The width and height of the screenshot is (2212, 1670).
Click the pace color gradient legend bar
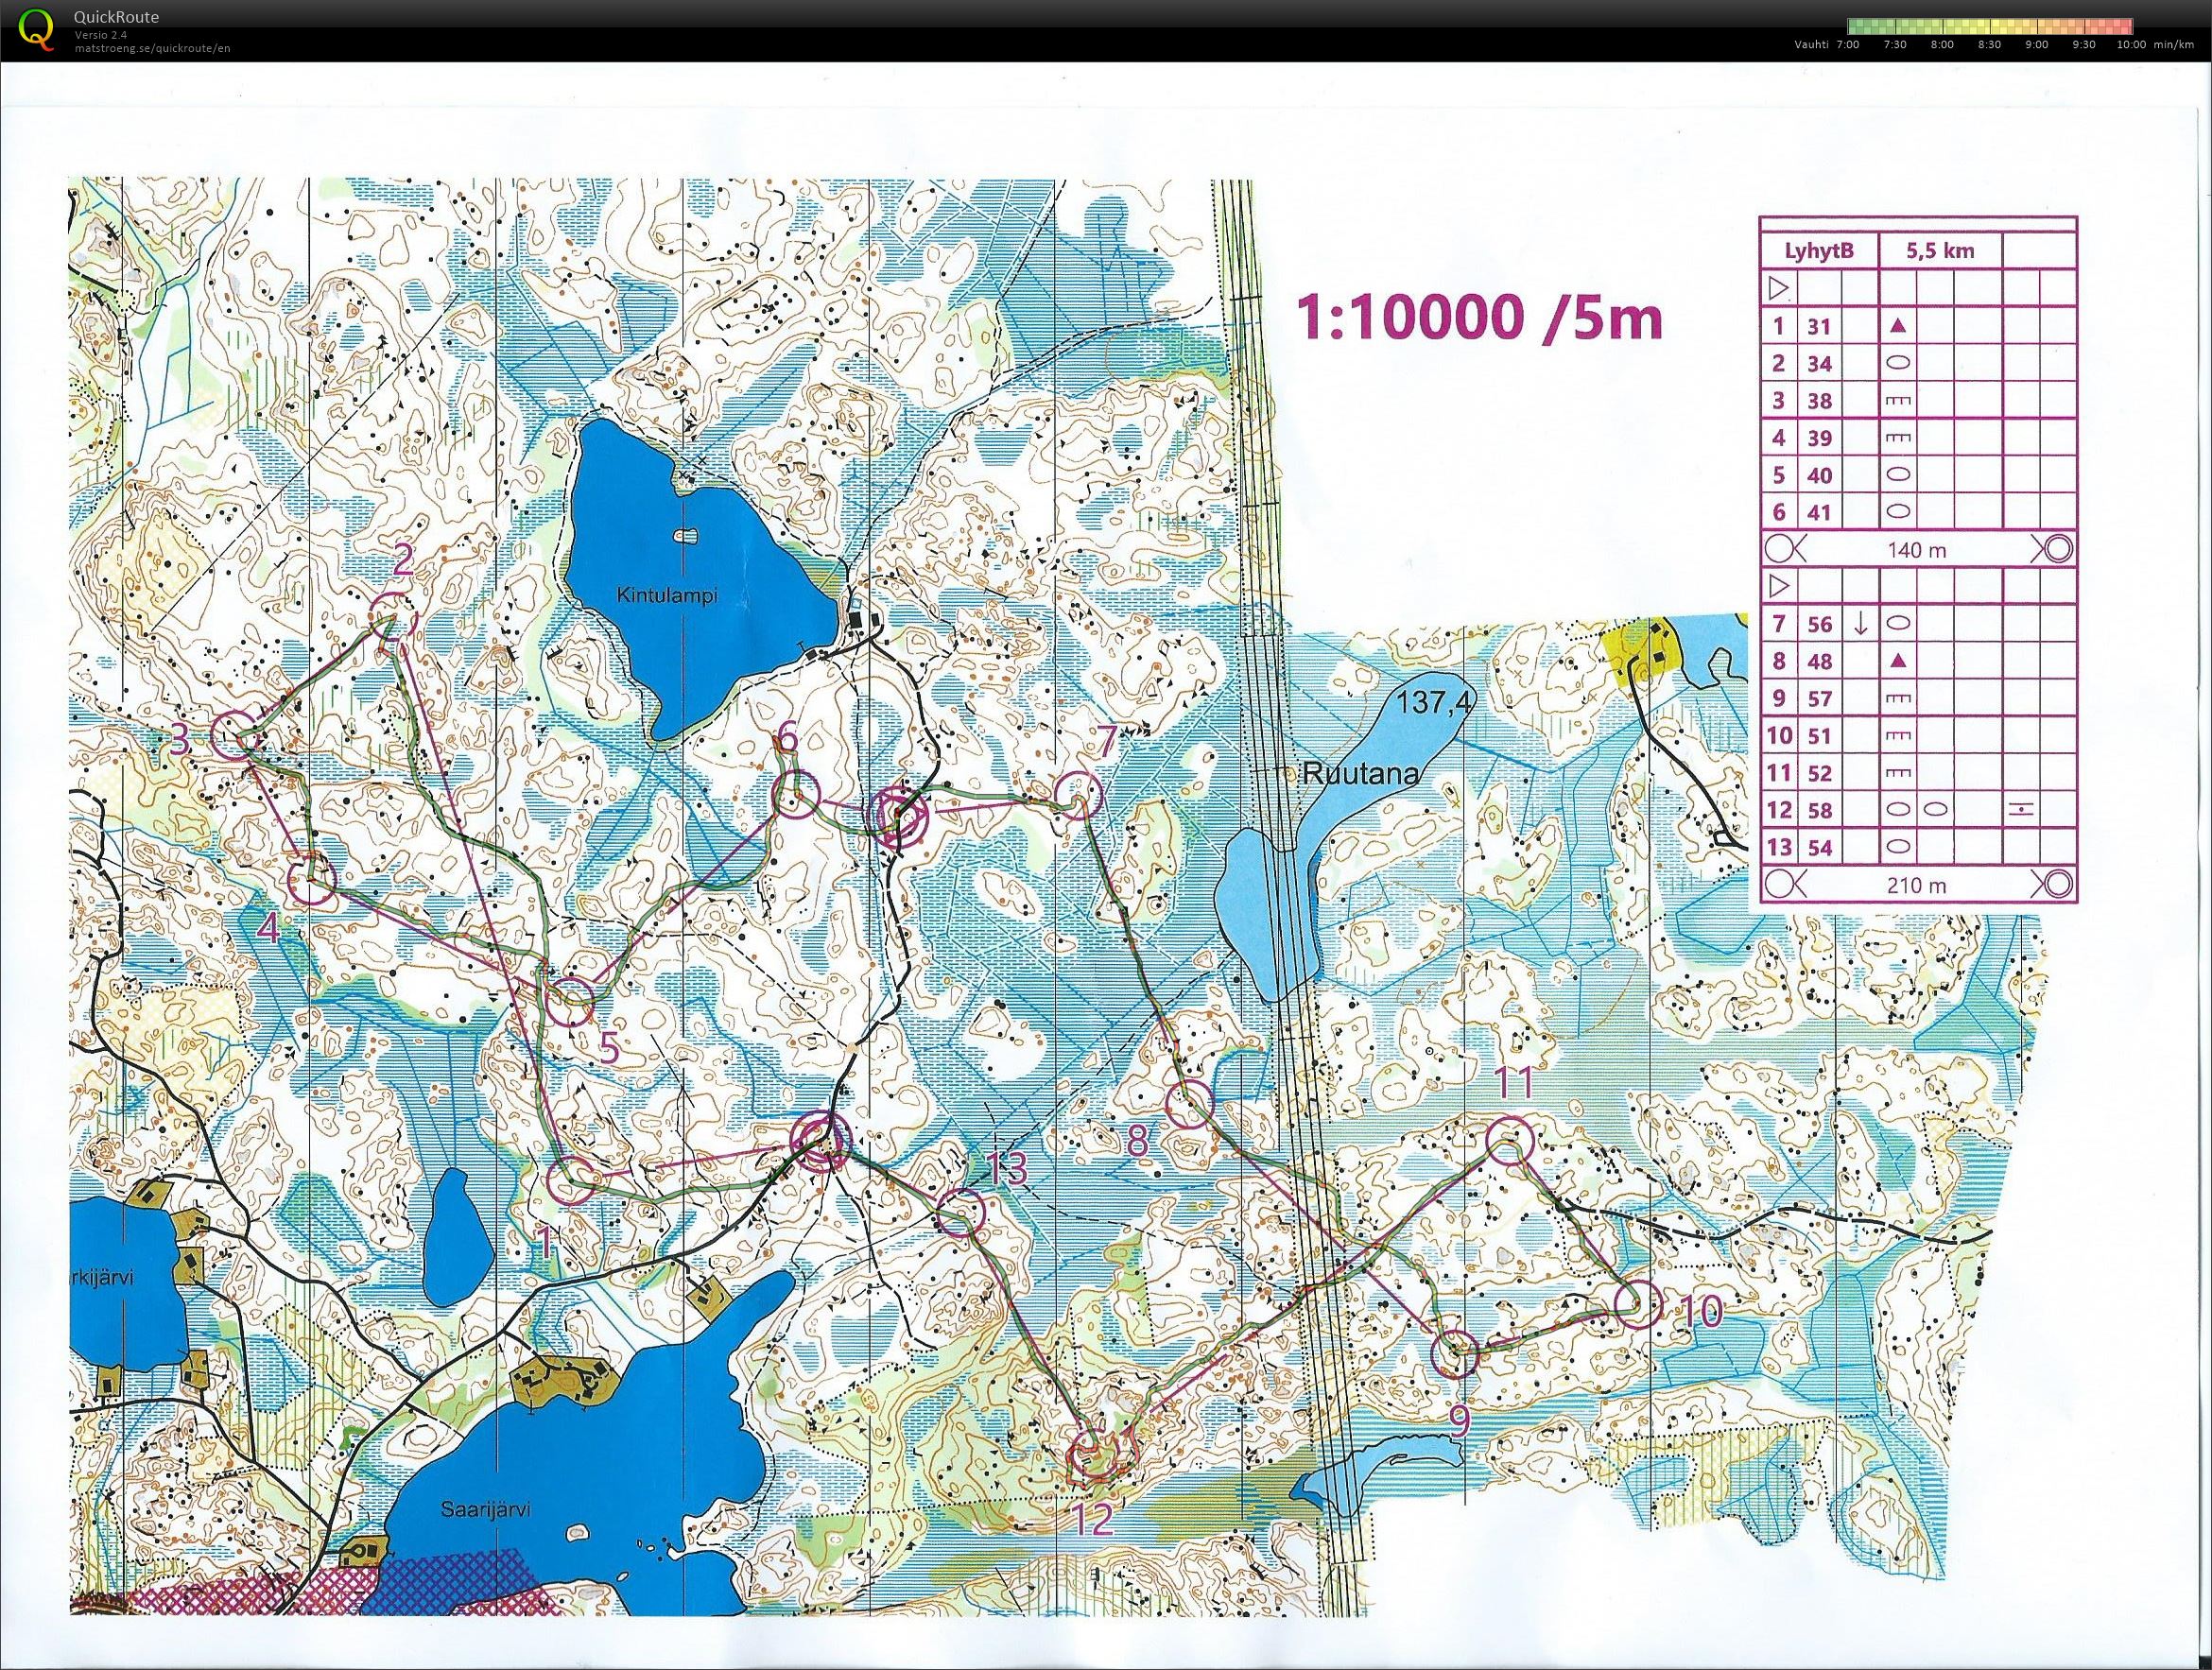pyautogui.click(x=1990, y=27)
